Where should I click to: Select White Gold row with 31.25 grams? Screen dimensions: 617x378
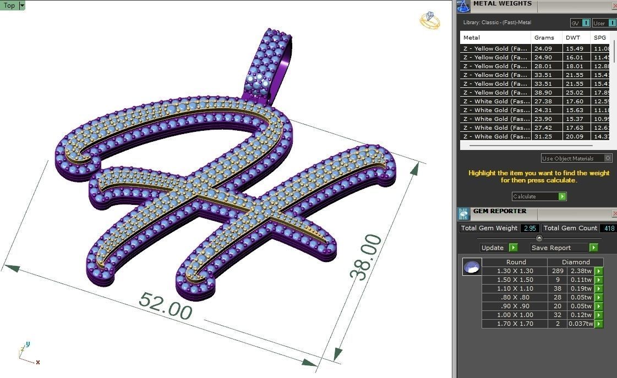(535, 136)
